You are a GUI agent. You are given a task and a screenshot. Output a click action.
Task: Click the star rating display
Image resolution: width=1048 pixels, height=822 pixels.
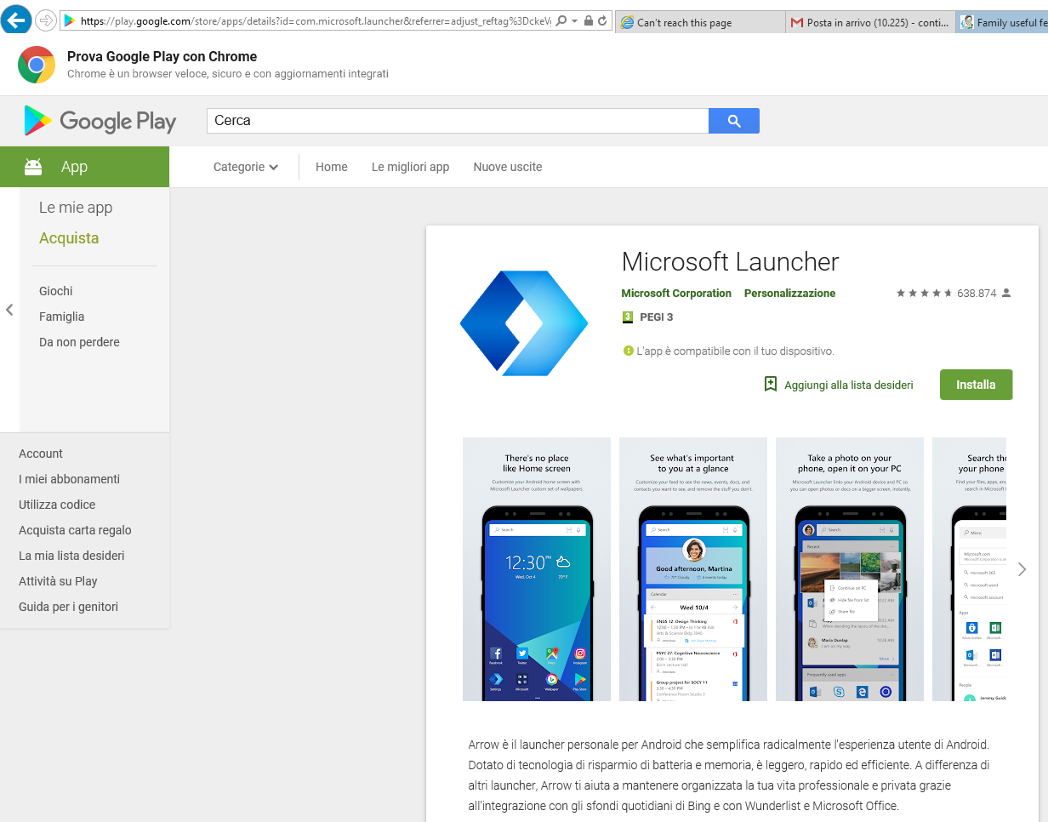click(924, 294)
